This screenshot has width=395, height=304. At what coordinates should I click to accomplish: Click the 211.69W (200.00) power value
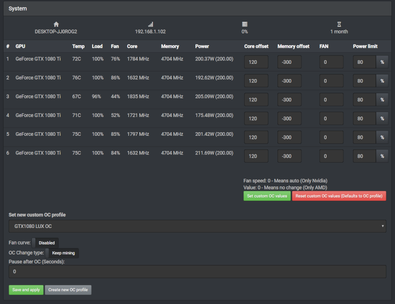214,153
